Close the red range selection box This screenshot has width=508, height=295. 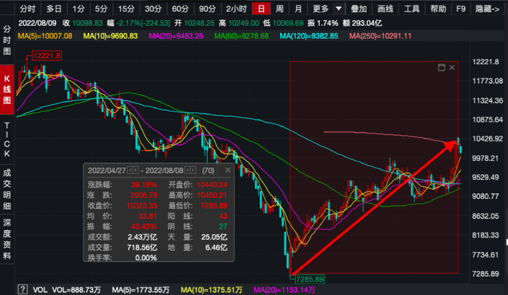pyautogui.click(x=452, y=68)
